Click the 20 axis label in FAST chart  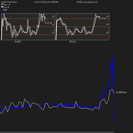[x=53, y=32]
